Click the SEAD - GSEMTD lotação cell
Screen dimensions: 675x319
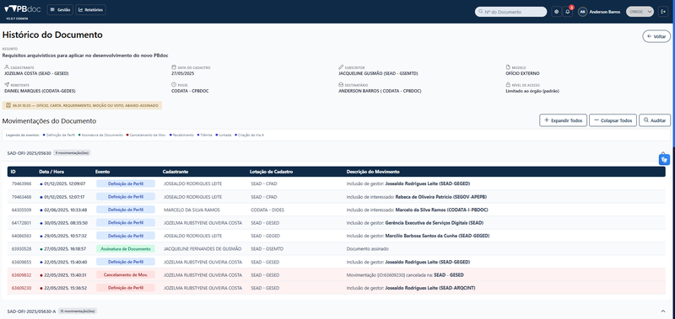coord(267,248)
